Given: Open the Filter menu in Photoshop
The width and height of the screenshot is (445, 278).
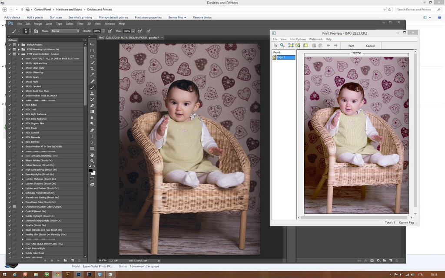Looking at the screenshot, I should point(80,24).
